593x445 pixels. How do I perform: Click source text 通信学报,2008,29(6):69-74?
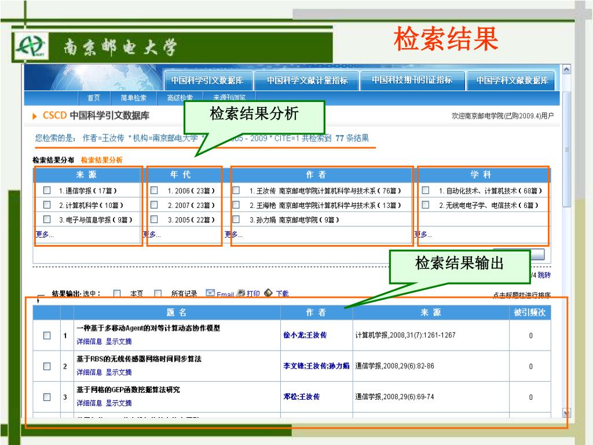pos(395,396)
